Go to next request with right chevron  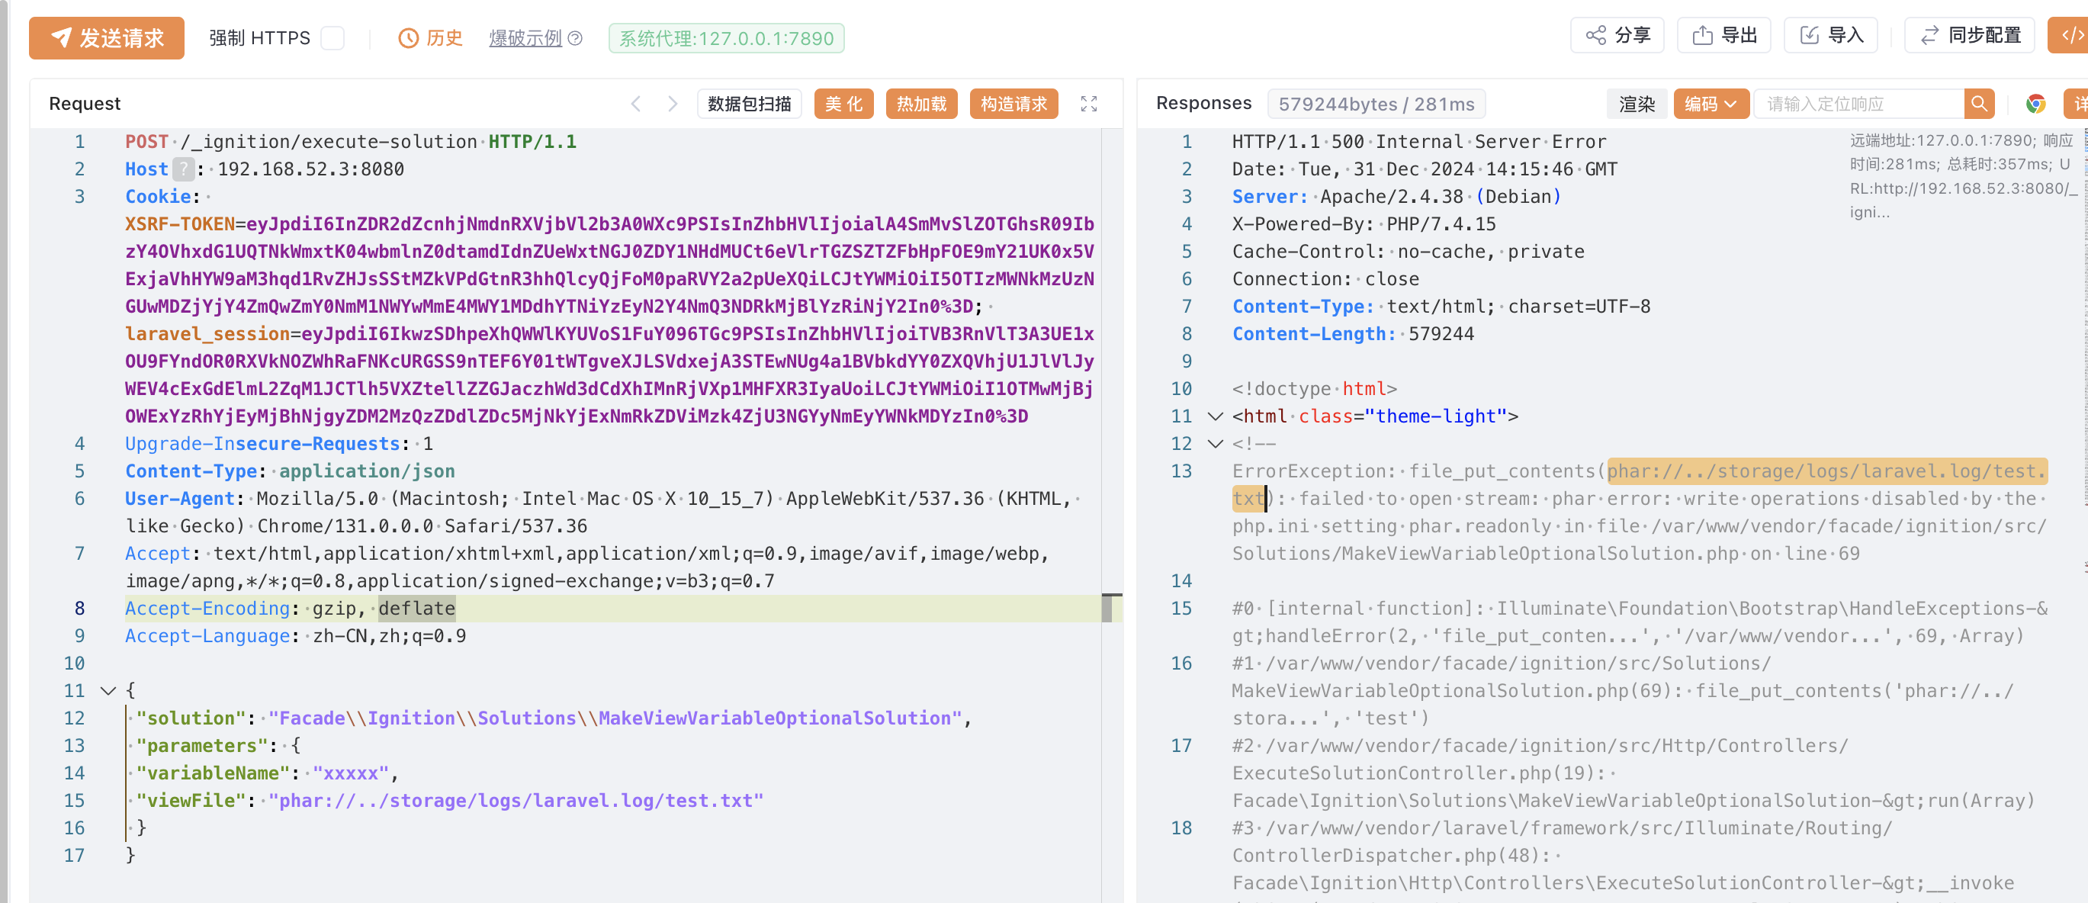click(x=672, y=104)
